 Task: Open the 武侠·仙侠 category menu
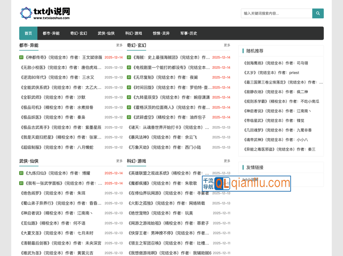(x=105, y=32)
